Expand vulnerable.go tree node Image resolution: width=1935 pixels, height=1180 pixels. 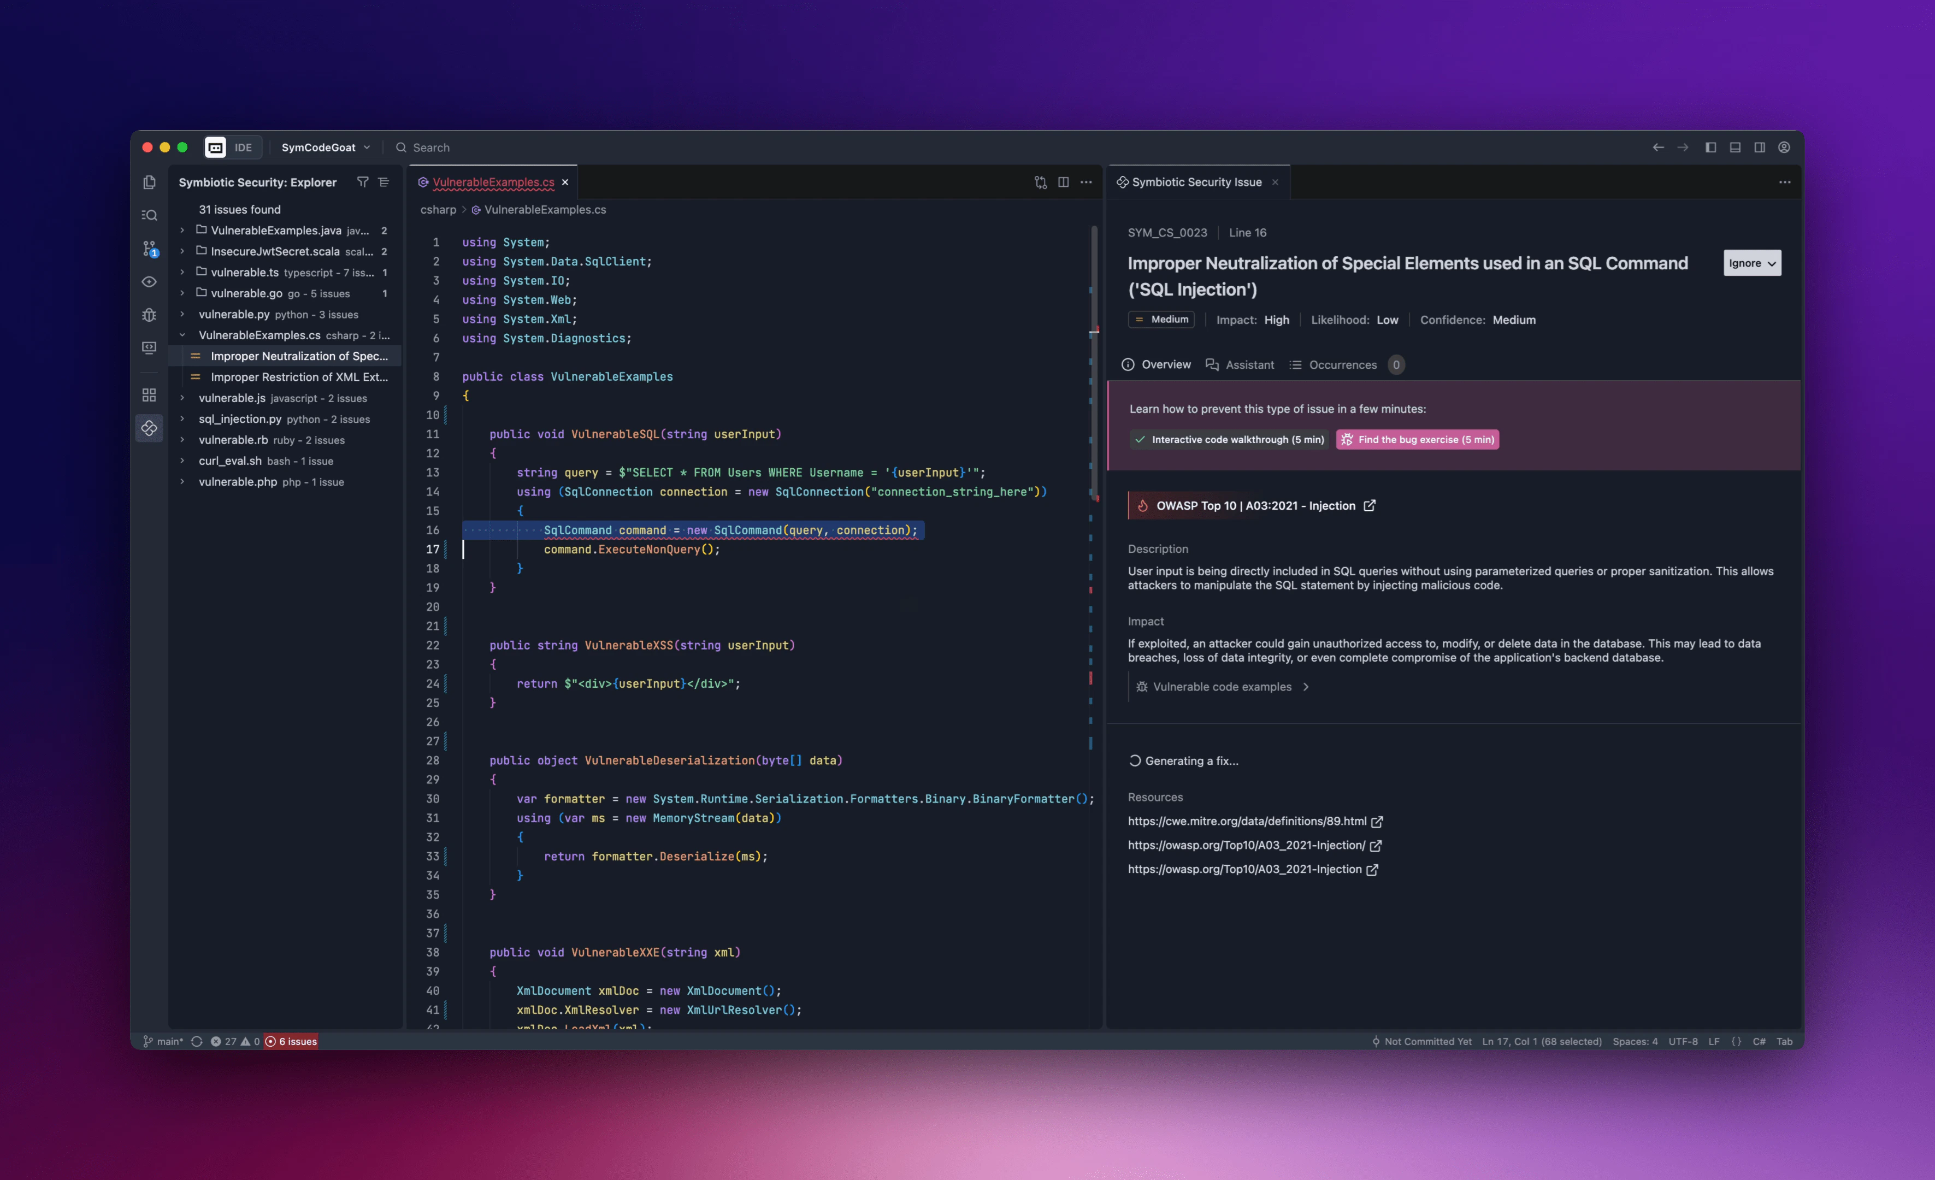(x=182, y=293)
